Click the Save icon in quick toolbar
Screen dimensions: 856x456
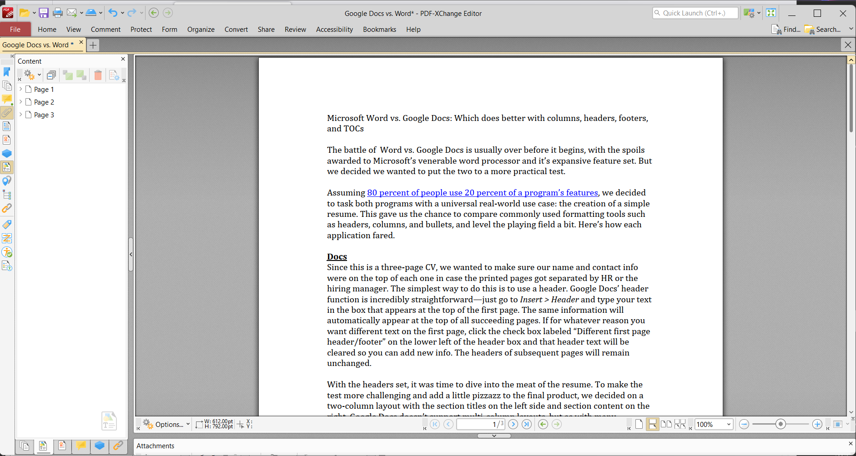tap(44, 13)
